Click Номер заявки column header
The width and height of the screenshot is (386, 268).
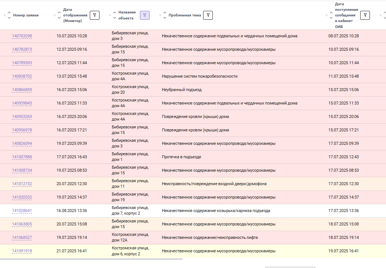point(26,15)
